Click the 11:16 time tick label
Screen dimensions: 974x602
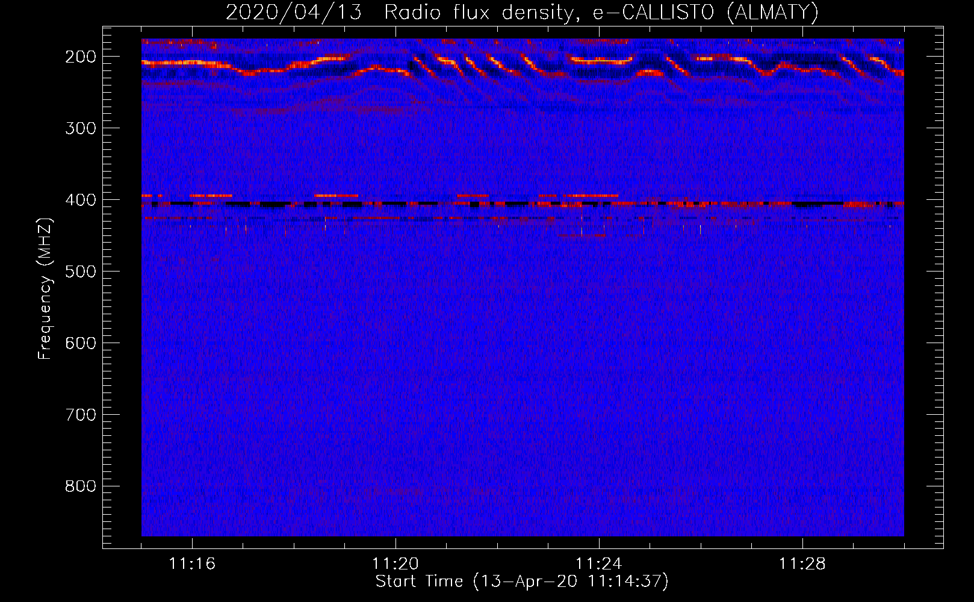pyautogui.click(x=192, y=564)
